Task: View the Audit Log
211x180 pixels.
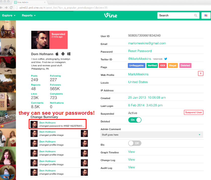Action: point(132,167)
